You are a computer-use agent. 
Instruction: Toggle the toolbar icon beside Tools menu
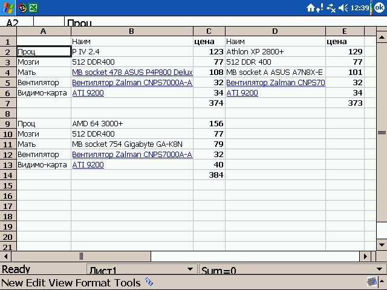coord(149,282)
